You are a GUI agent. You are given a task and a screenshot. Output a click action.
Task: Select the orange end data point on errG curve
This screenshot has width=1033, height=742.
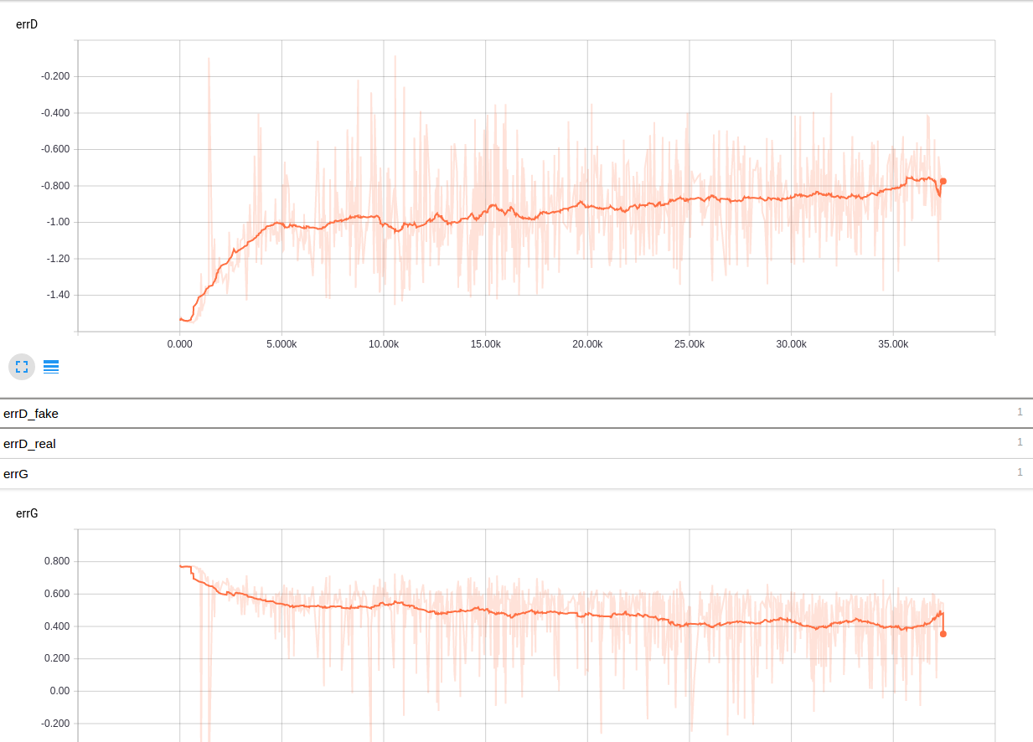coord(943,634)
